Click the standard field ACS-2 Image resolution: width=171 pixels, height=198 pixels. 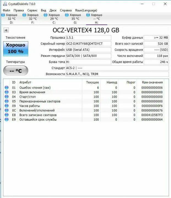pos(117,68)
